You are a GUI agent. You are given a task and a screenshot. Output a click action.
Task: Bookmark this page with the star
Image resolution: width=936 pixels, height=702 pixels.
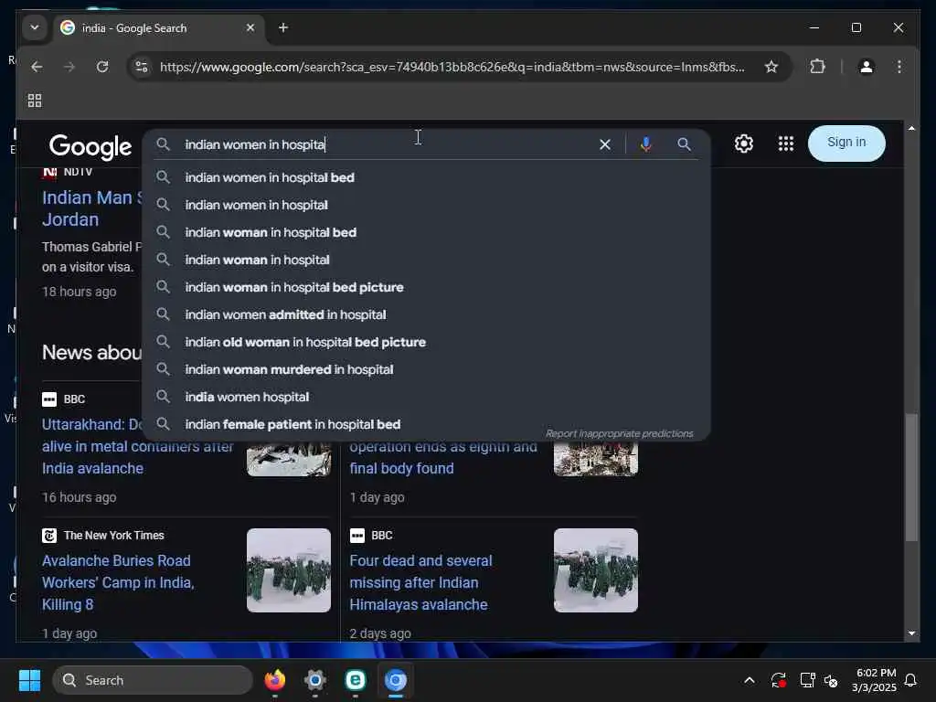(771, 67)
